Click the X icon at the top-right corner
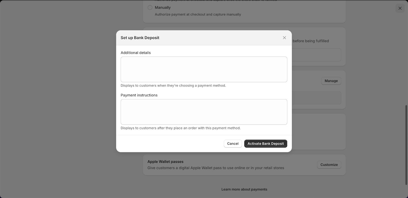Viewport: 408px width, 198px height. [x=399, y=8]
